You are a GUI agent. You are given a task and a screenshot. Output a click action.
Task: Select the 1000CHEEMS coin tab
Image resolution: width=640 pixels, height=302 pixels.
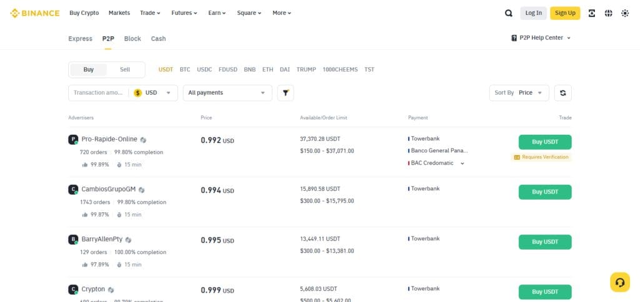[341, 70]
